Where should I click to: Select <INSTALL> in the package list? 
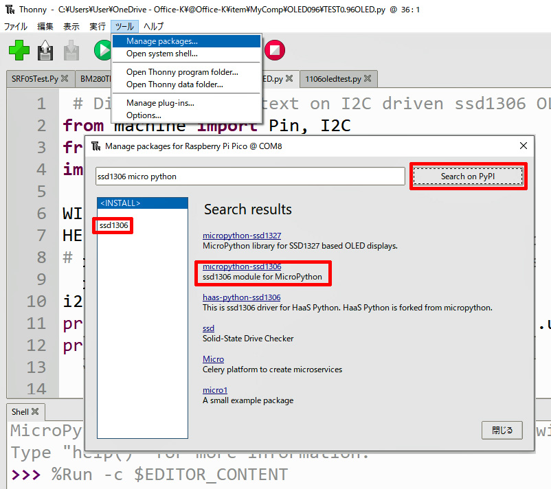point(142,203)
